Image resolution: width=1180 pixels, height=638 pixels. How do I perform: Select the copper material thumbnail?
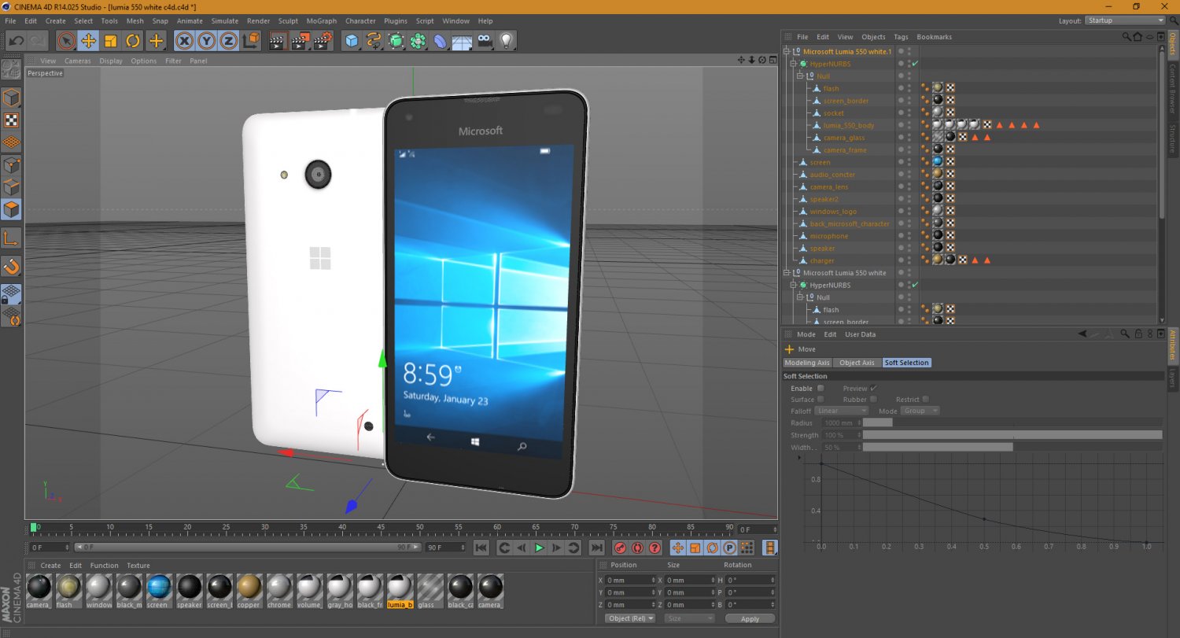click(x=249, y=587)
